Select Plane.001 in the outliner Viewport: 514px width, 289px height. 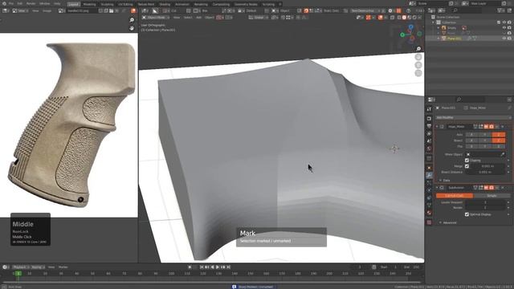455,39
